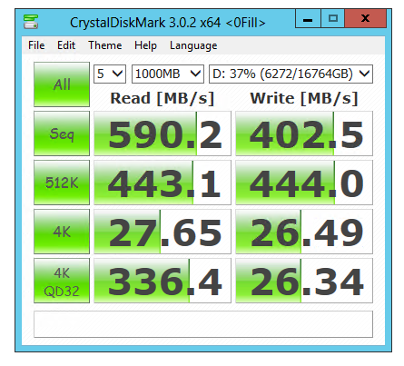Viewport: 404px width, 366px height.
Task: Click the 4K QD32 read result 336.4
Action: click(163, 281)
